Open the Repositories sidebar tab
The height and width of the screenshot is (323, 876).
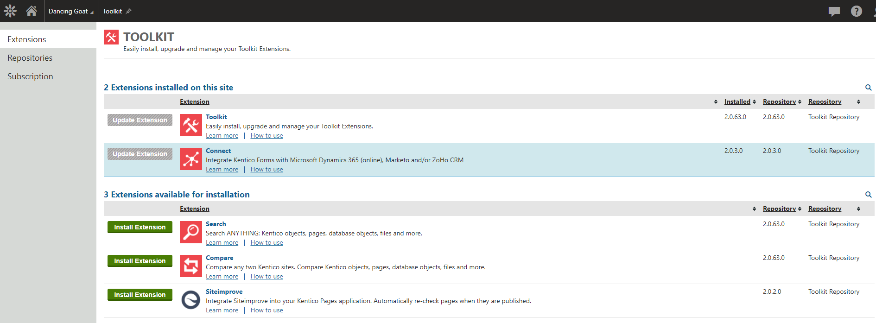pyautogui.click(x=48, y=58)
